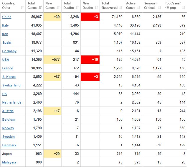Click Norway's cases per million 330
The width and height of the screenshot is (187, 167).
[x=183, y=128]
